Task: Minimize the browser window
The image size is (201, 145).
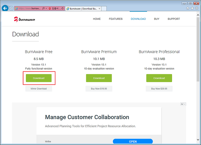Action: [x=184, y=3]
